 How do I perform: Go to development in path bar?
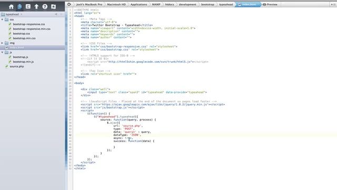click(x=187, y=5)
